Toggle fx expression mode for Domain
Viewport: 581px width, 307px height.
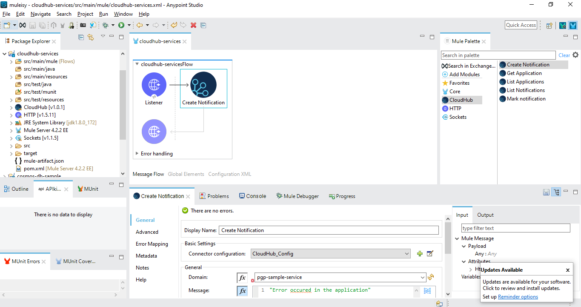click(242, 278)
